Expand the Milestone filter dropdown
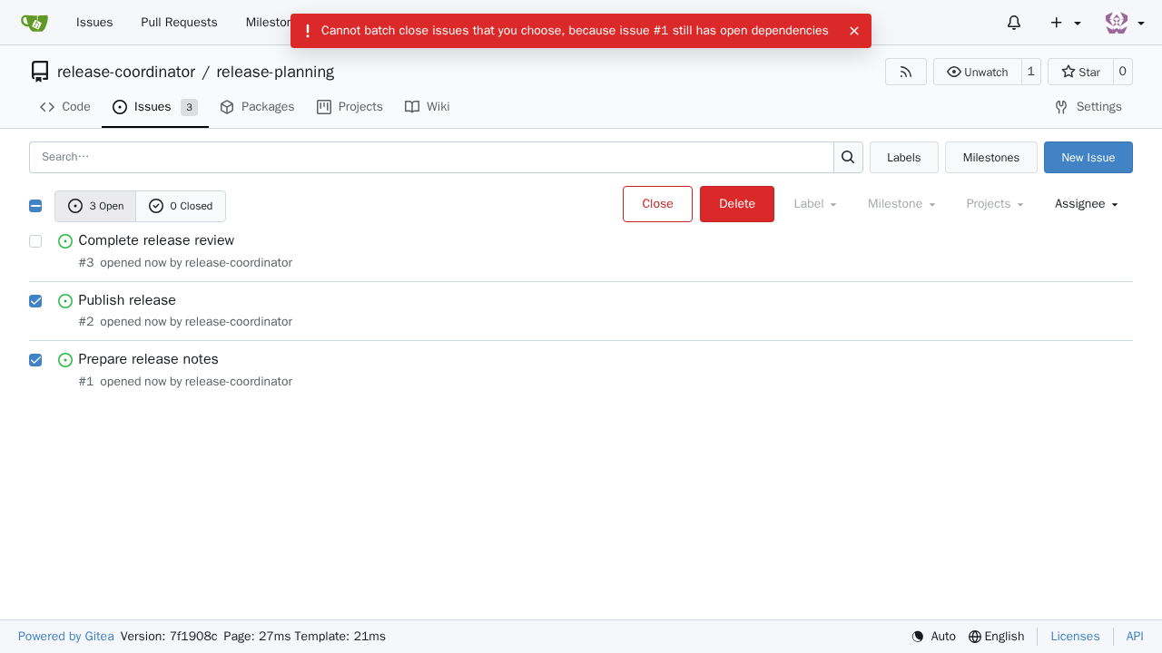The image size is (1162, 653). click(901, 204)
